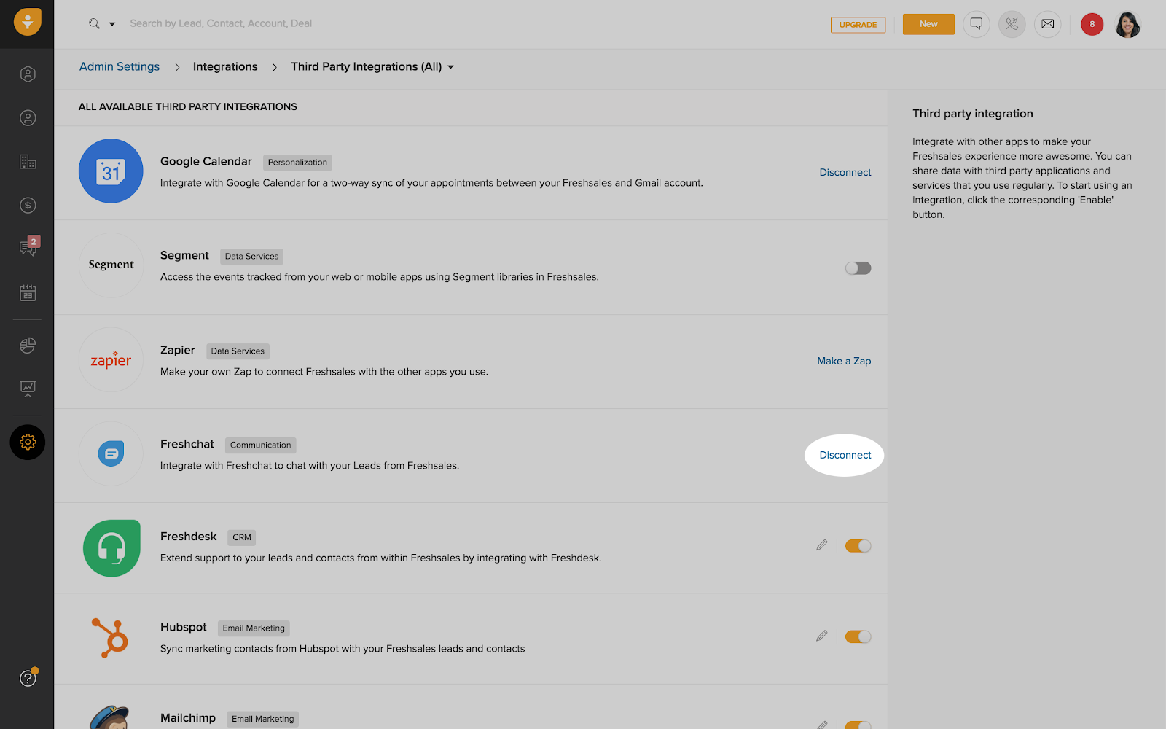Select the Mailchimp integration title

(x=188, y=718)
